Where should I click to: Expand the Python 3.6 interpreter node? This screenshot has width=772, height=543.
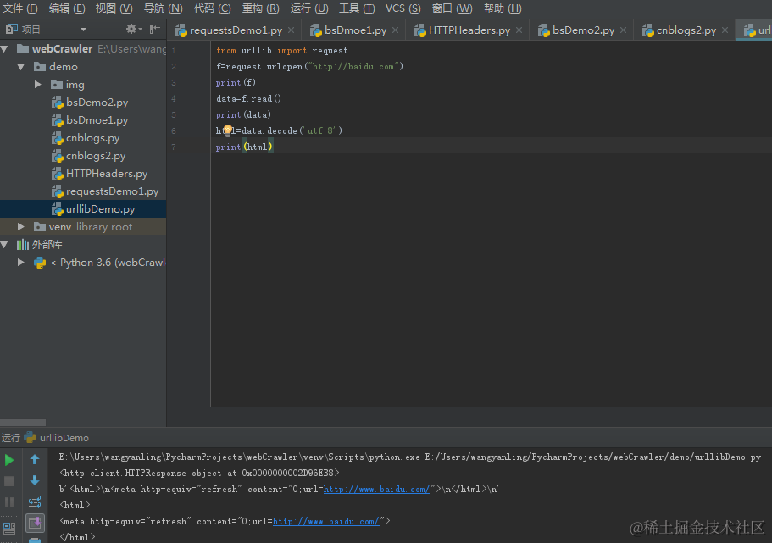click(x=20, y=262)
